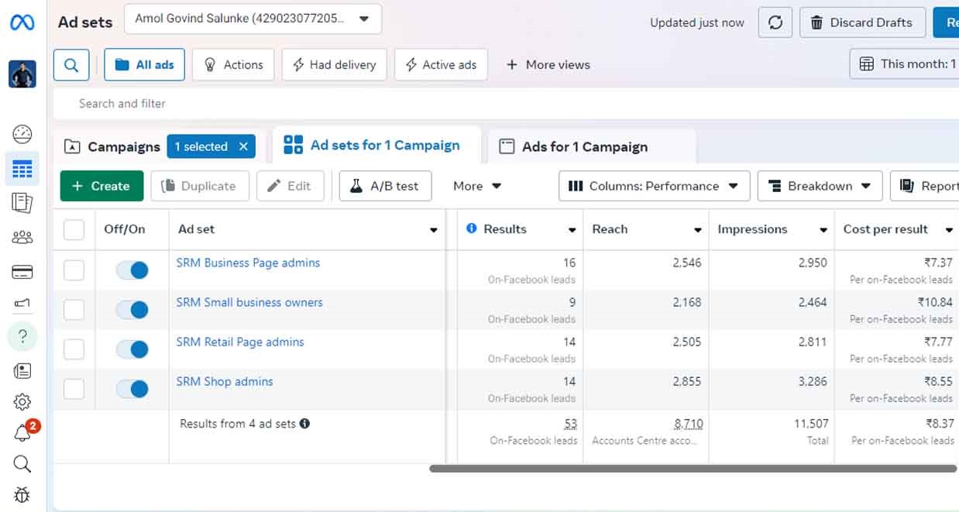Check the SRM Shop admins checkbox

pyautogui.click(x=74, y=389)
